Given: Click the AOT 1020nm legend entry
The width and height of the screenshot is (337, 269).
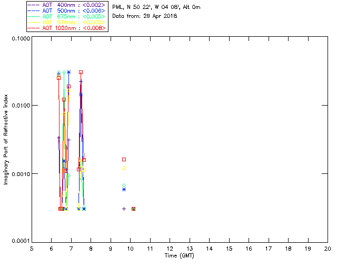Looking at the screenshot, I should tap(67, 28).
